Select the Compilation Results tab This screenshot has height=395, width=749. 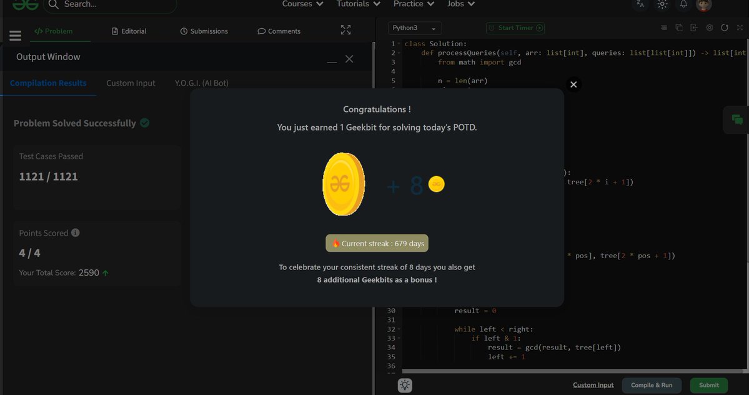pos(48,83)
